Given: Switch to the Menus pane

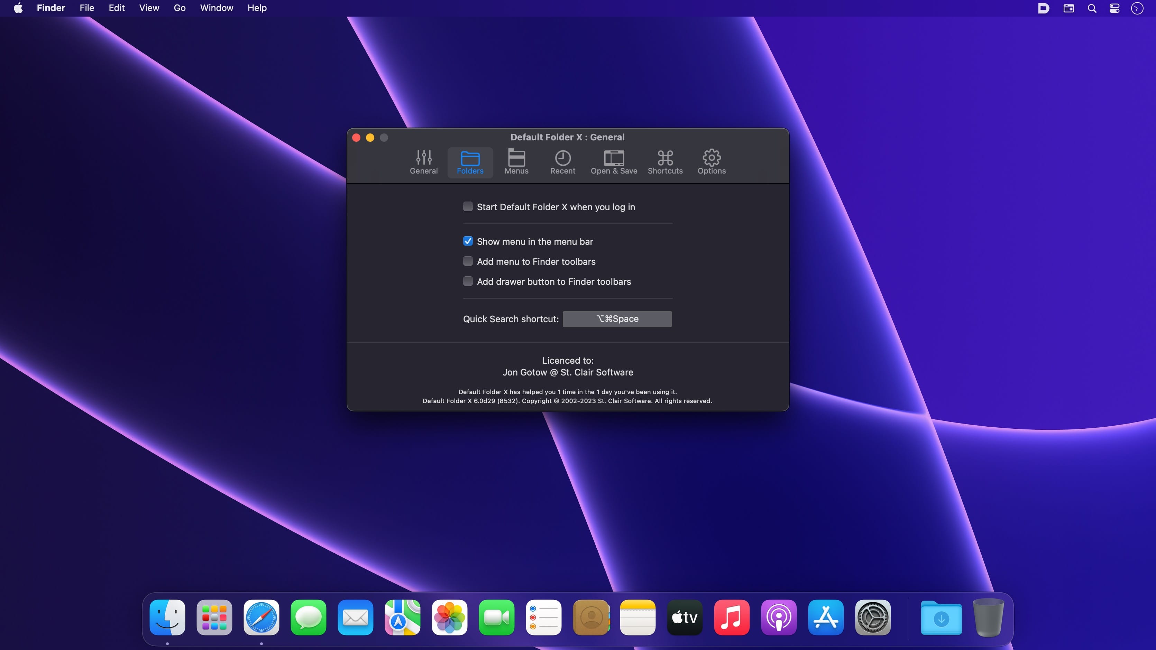Looking at the screenshot, I should (x=516, y=162).
